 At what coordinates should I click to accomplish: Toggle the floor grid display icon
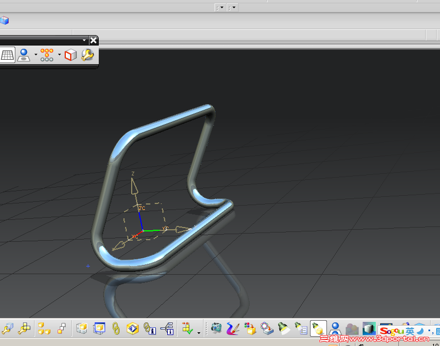(x=7, y=55)
